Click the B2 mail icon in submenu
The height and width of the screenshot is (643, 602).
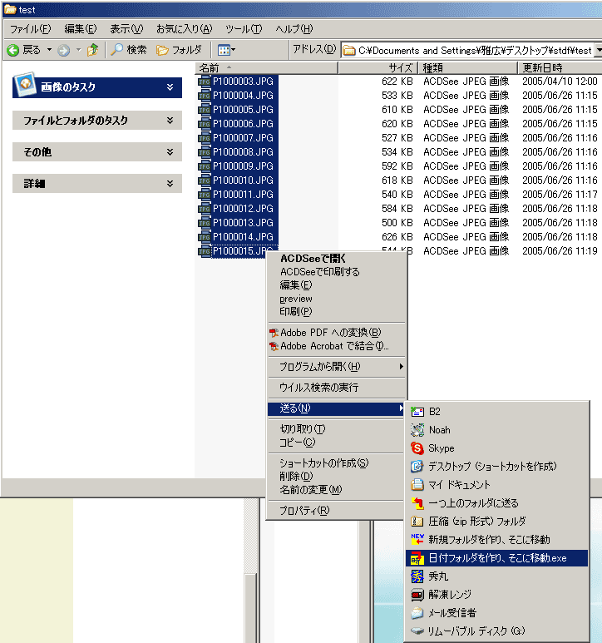tap(417, 412)
